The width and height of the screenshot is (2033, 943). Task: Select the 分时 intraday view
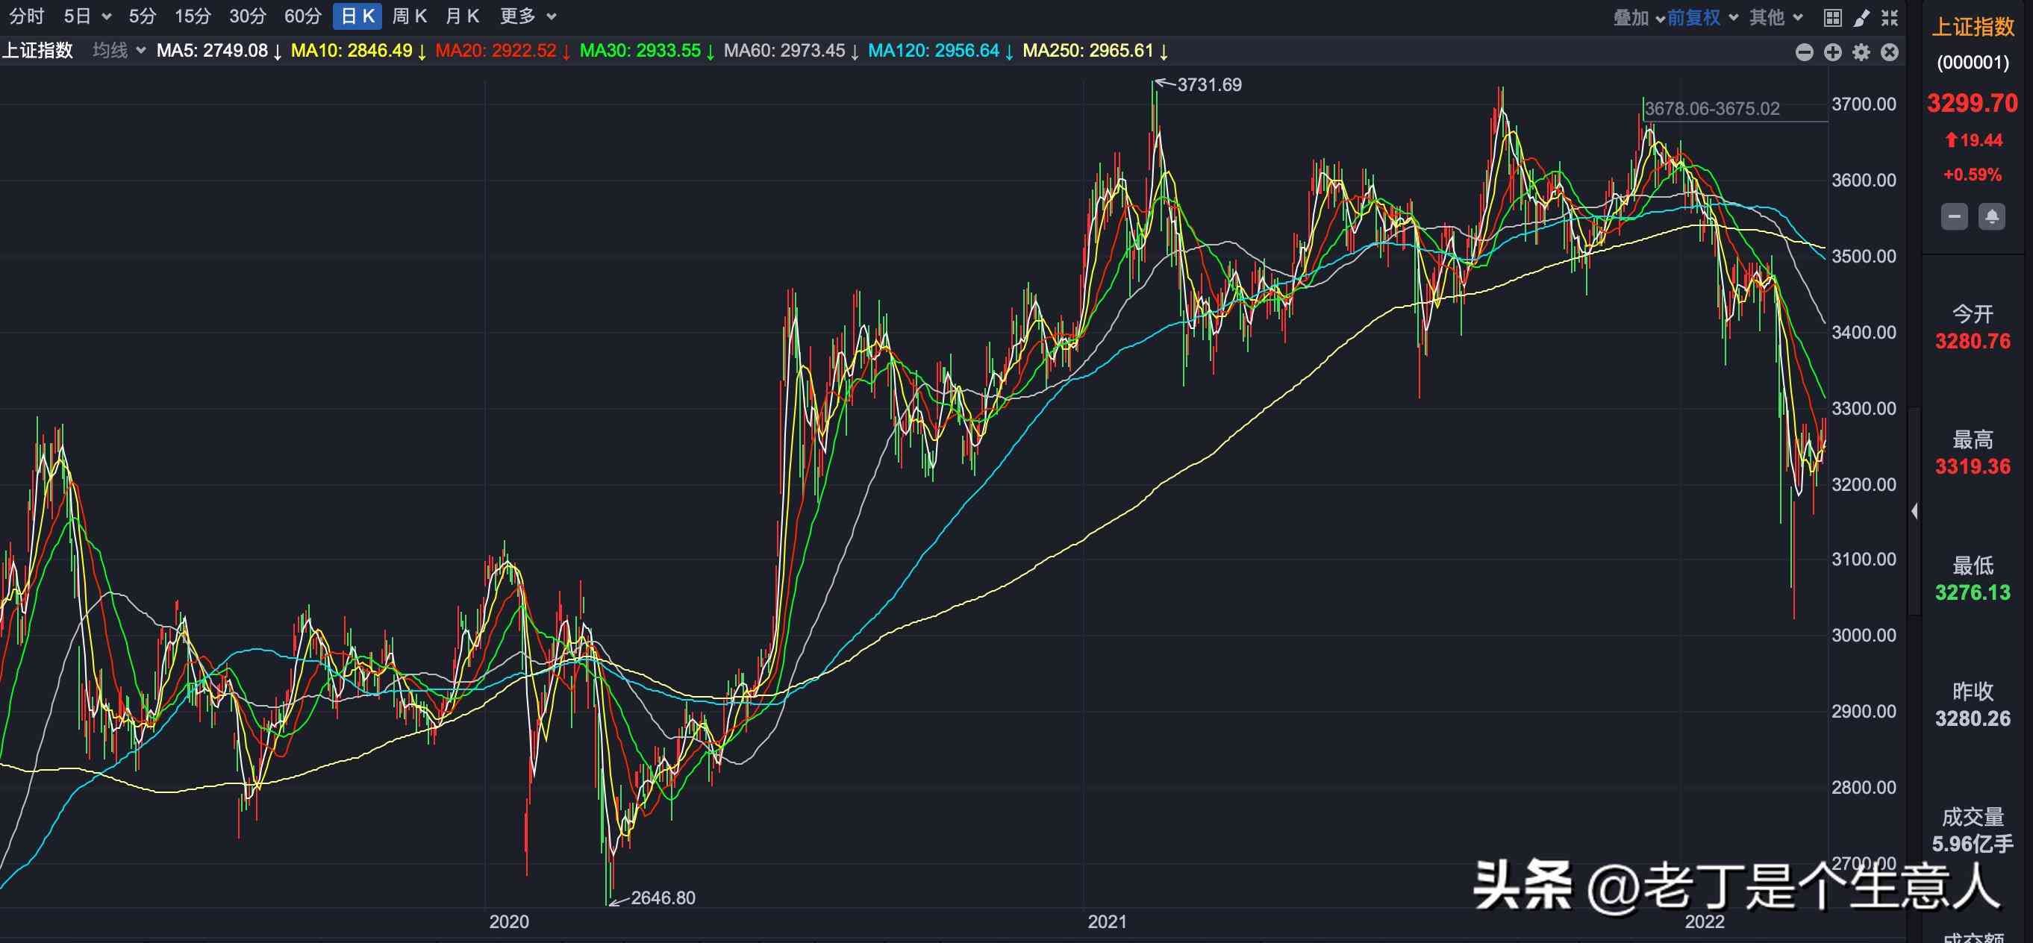(x=27, y=16)
